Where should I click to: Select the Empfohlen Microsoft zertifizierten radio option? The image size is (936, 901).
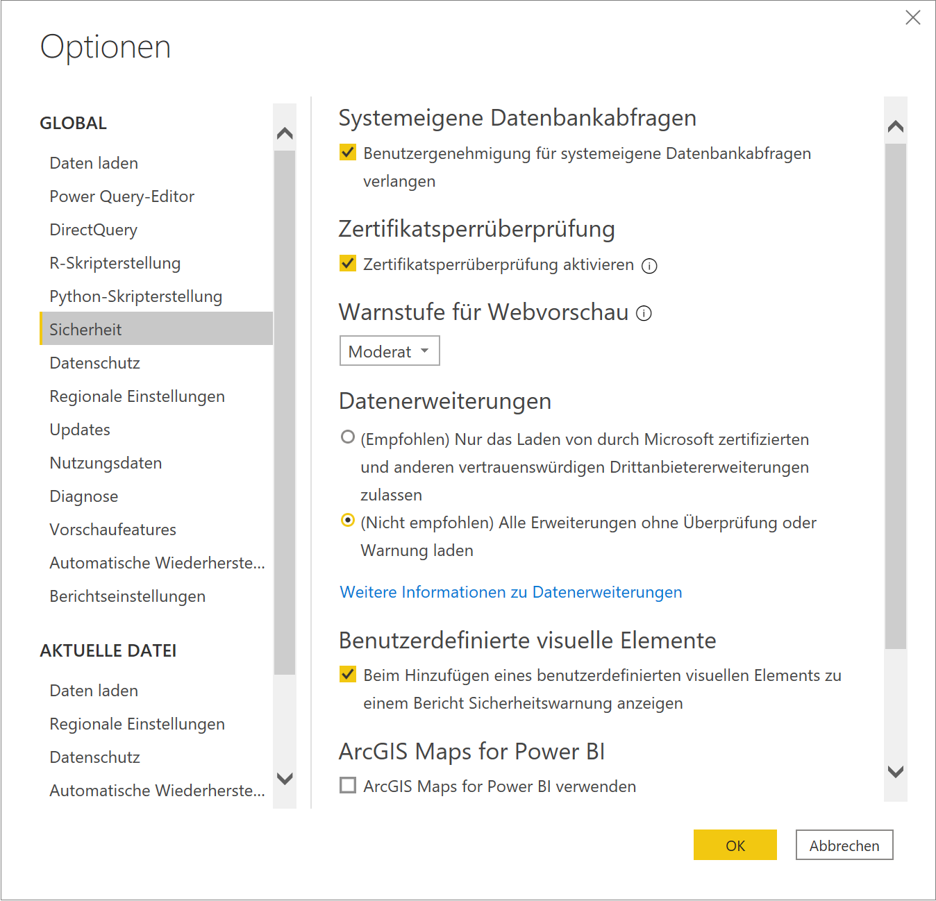pyautogui.click(x=348, y=437)
